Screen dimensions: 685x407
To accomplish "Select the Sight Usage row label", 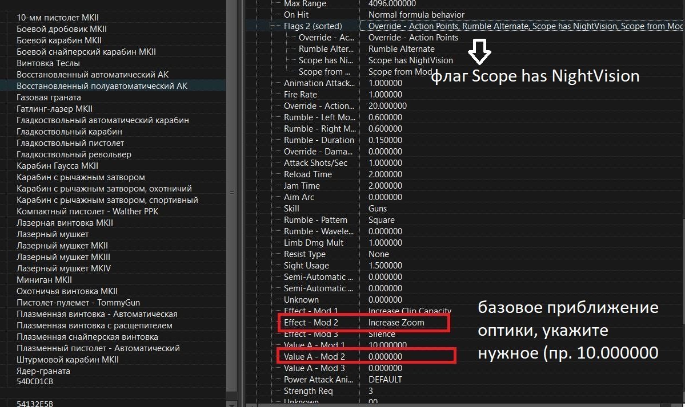I will [306, 266].
